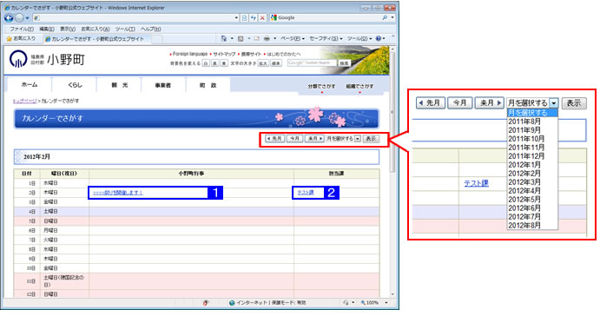Open search provider arrow next to magnifier

(x=392, y=17)
